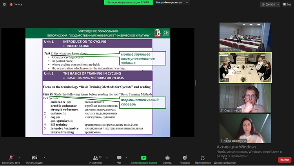Click the red Leave (Выйти) button
Image resolution: width=294 pixels, height=166 pixels.
[x=285, y=160]
